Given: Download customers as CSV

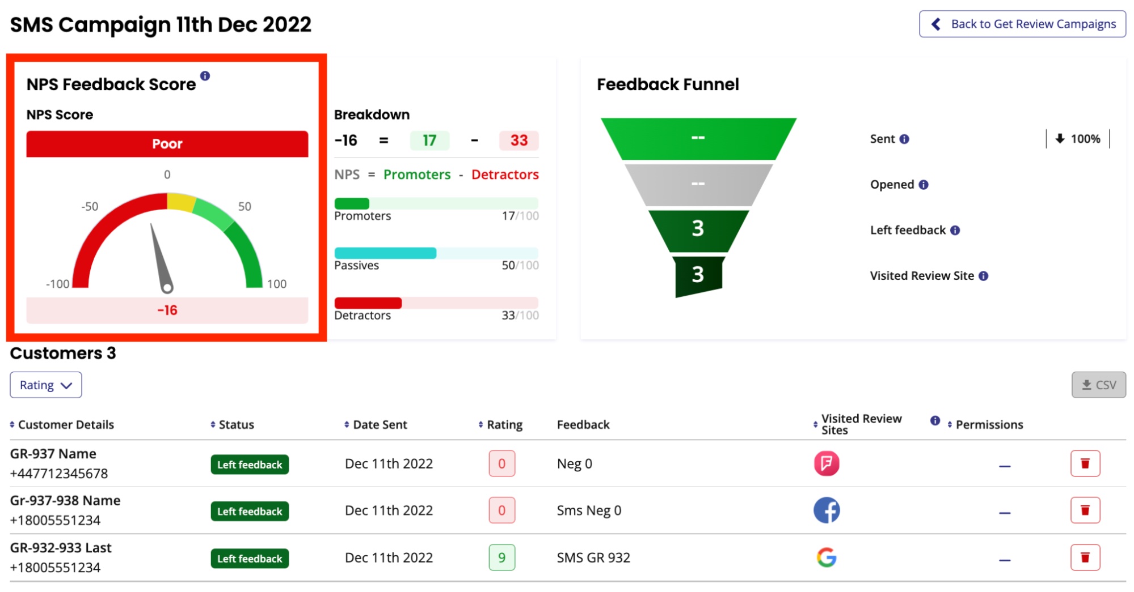Looking at the screenshot, I should [1098, 385].
